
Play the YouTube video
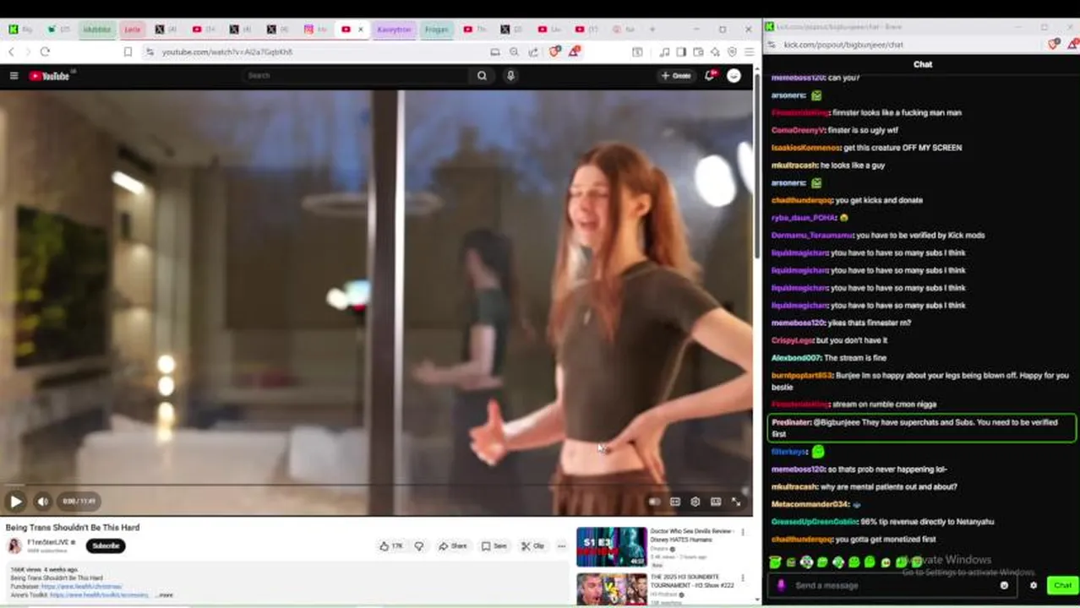pyautogui.click(x=15, y=502)
